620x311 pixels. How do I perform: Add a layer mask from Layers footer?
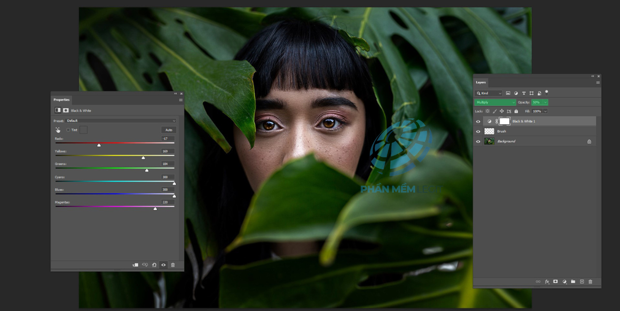tap(555, 282)
